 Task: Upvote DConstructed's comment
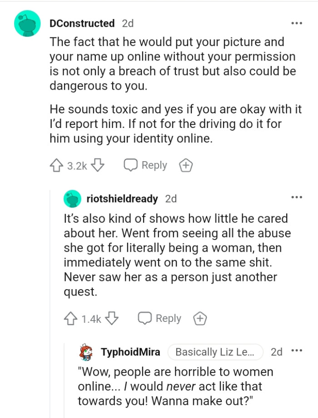pyautogui.click(x=55, y=165)
